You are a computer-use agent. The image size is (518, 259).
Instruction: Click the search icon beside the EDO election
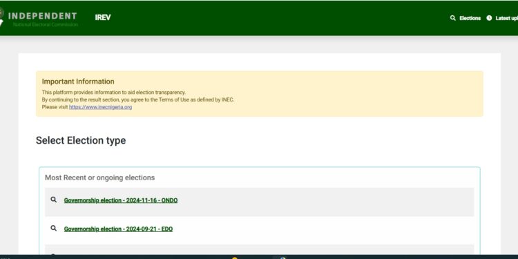[x=53, y=229]
